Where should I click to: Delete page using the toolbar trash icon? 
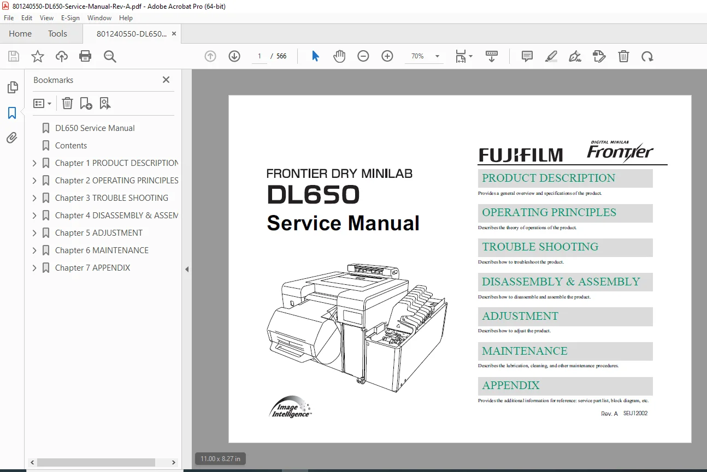pos(623,56)
